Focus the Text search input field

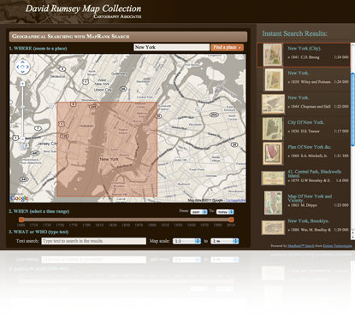click(94, 241)
